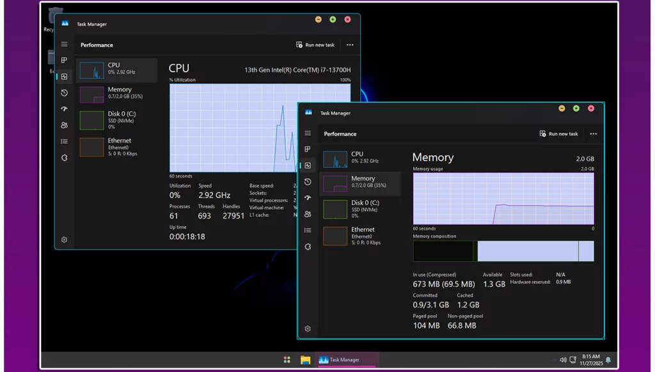Open three-dot more options in the Memory window
The height and width of the screenshot is (372, 655).
coord(593,134)
